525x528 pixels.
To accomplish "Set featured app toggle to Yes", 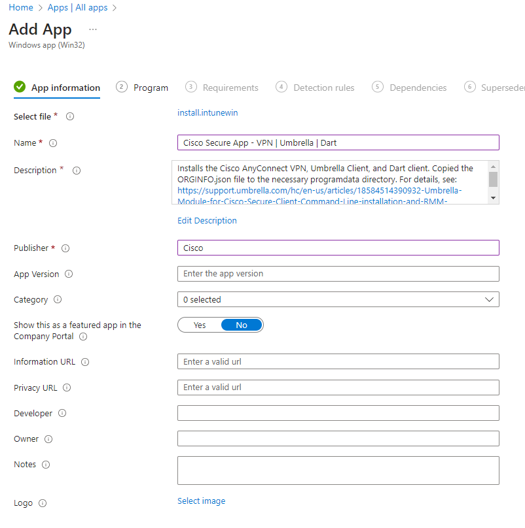I will pyautogui.click(x=200, y=325).
